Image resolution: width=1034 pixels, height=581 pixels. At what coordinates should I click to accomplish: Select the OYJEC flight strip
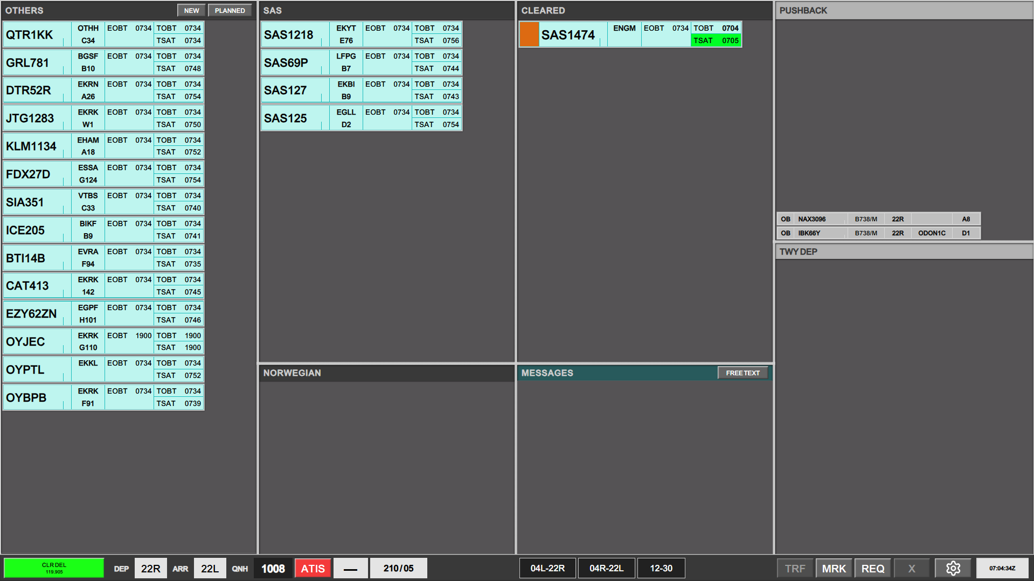pyautogui.click(x=103, y=341)
